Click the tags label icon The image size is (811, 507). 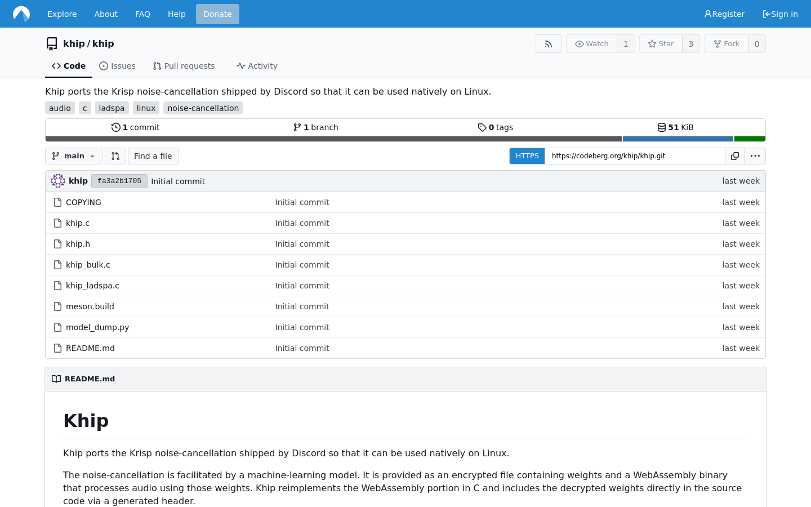(482, 127)
